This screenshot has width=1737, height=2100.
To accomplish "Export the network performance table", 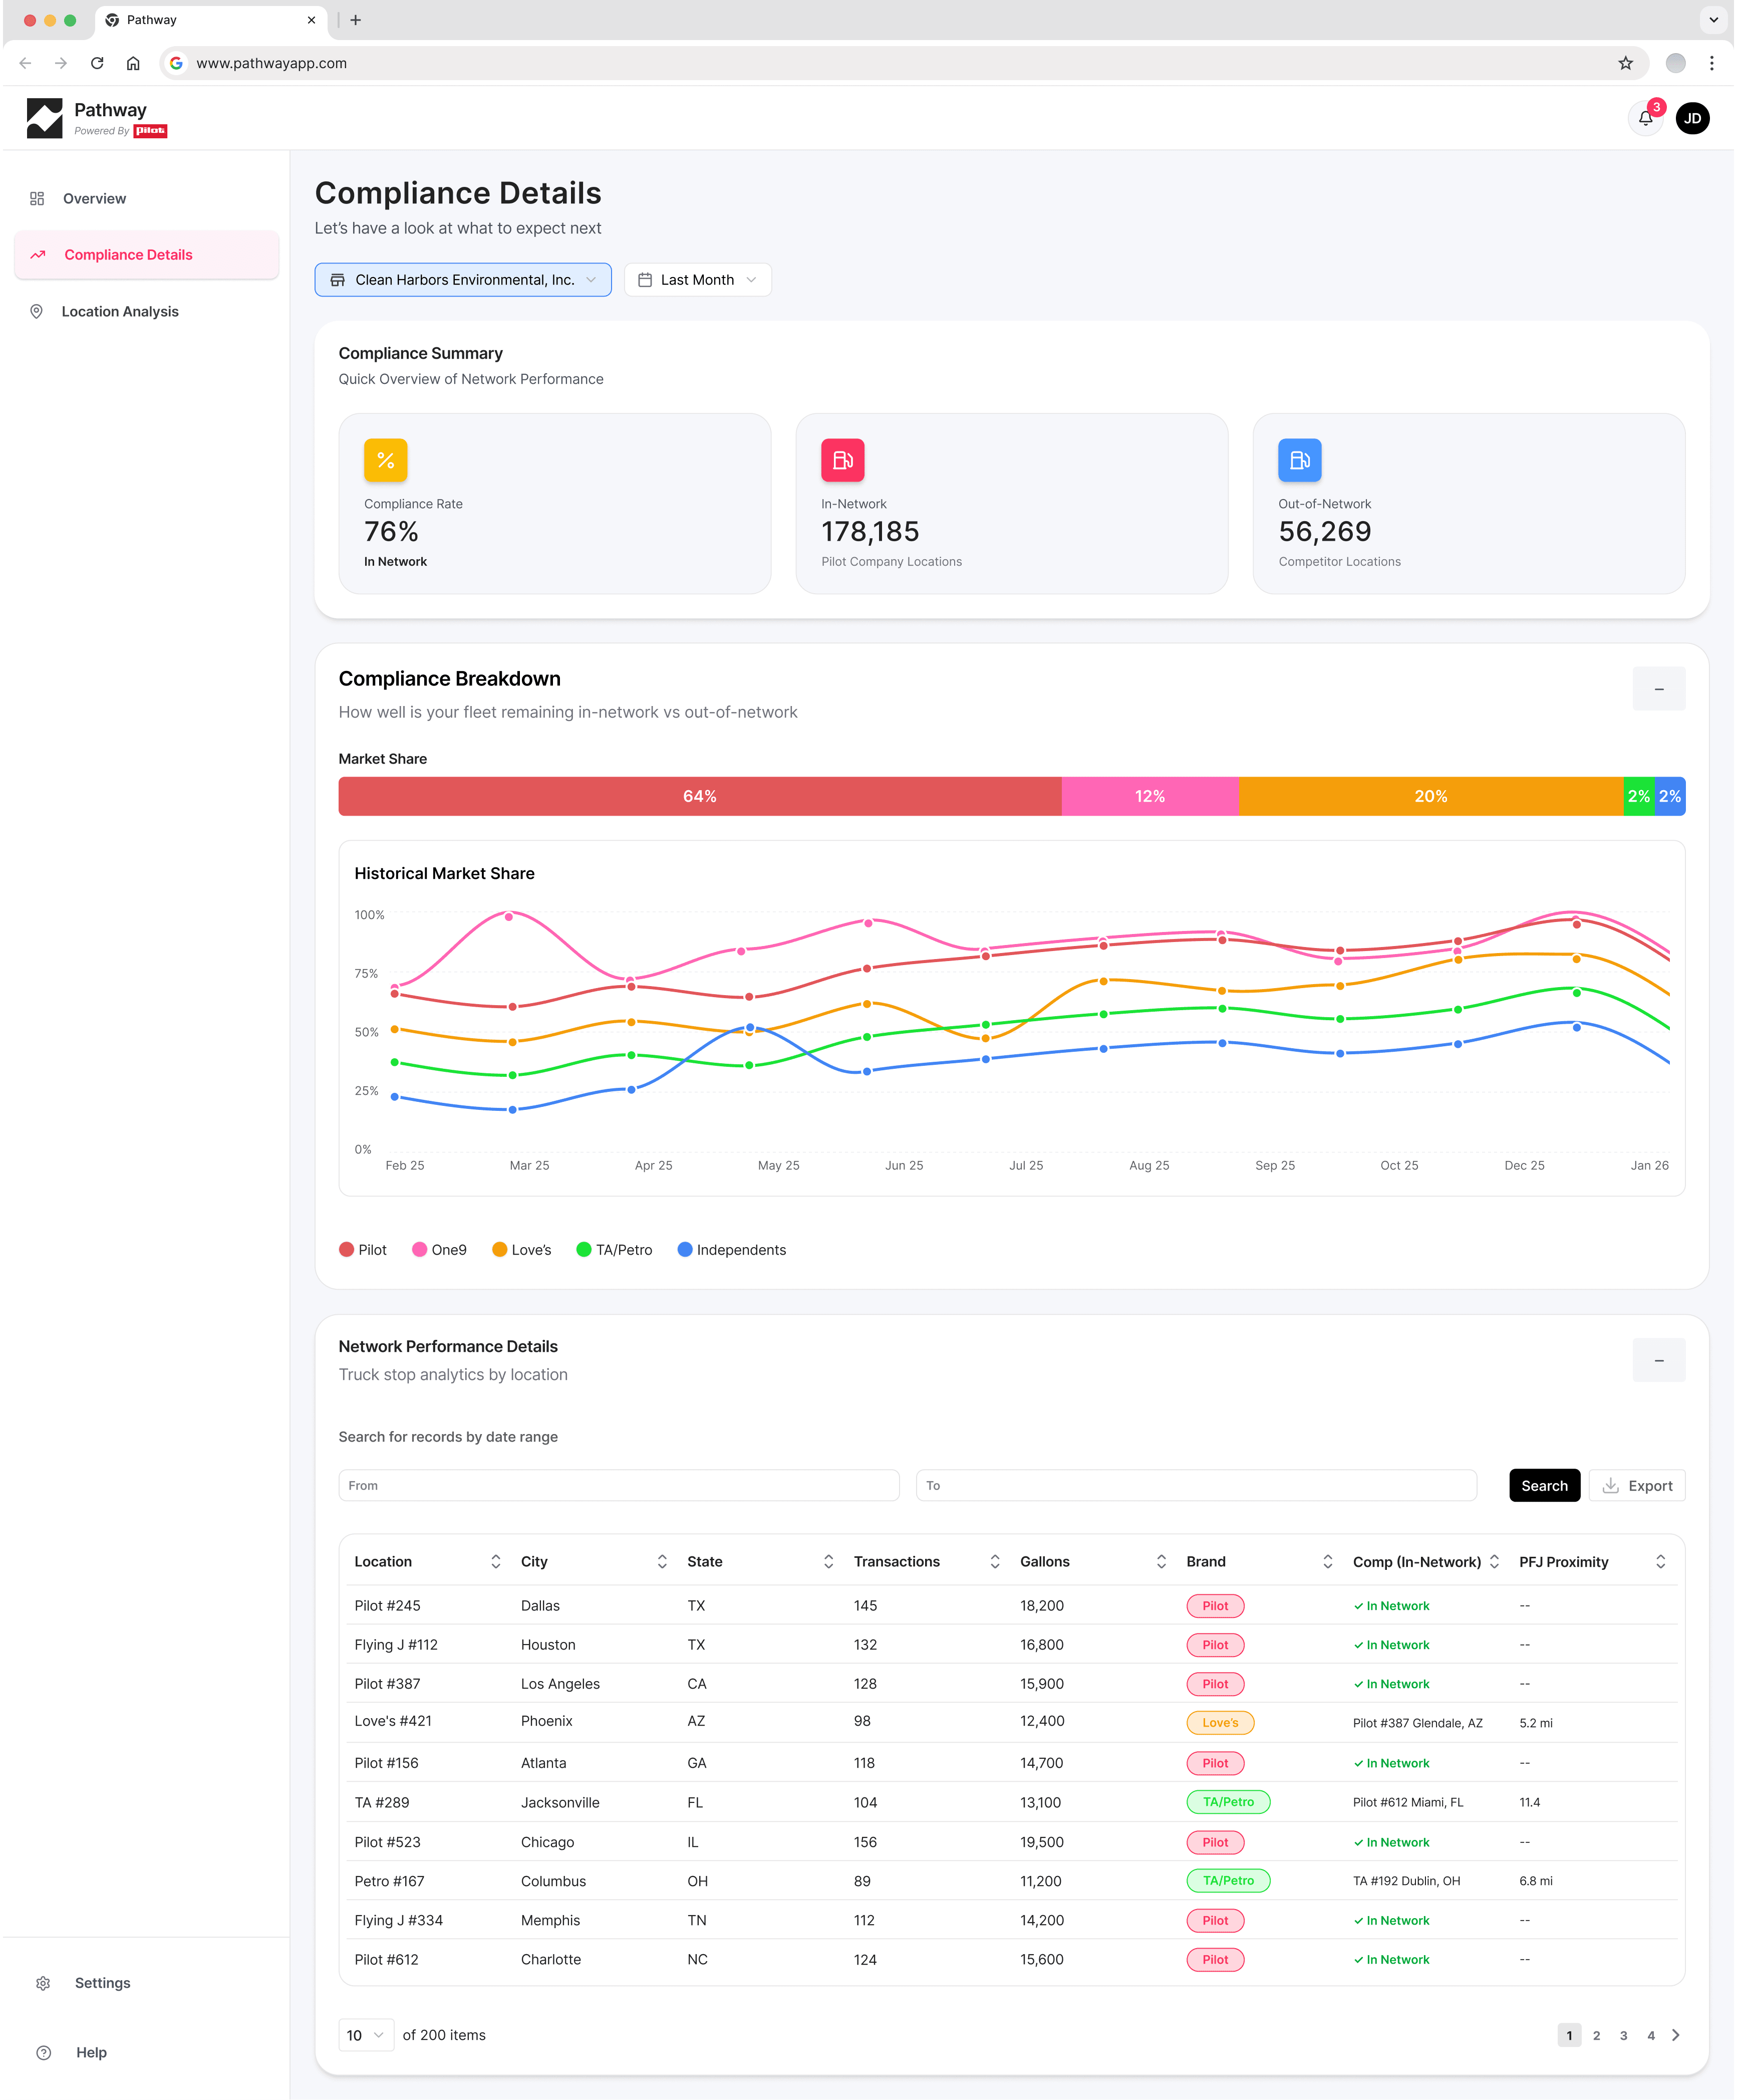I will pos(1636,1486).
